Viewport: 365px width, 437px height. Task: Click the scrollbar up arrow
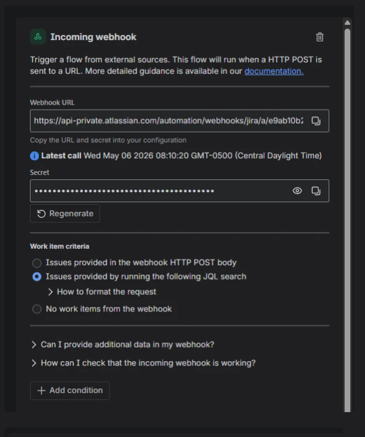(347, 22)
